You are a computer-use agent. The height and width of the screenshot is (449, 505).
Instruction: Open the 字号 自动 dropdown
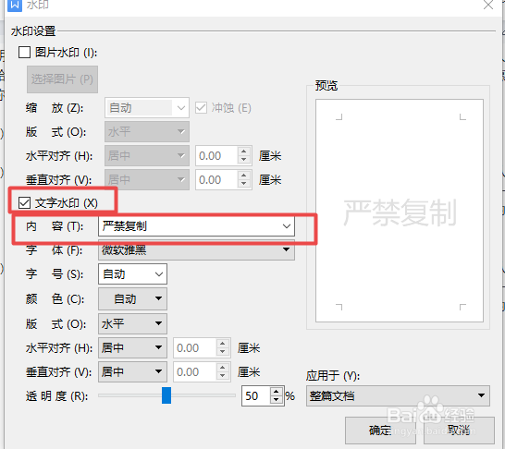click(132, 274)
